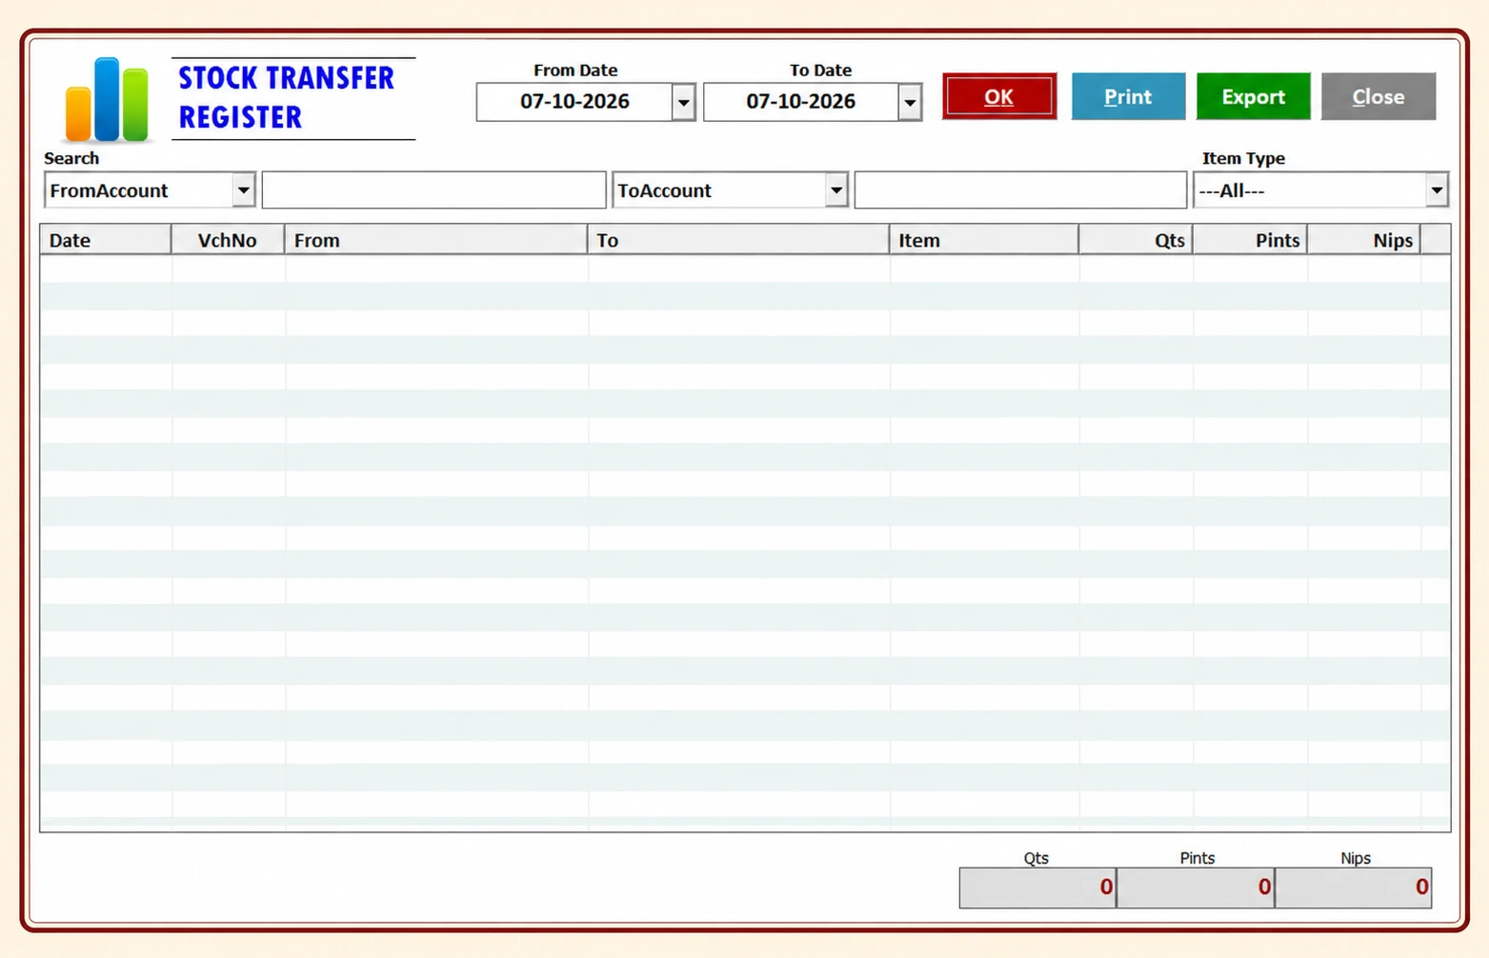1489x958 pixels.
Task: Click the Search label text
Action: [x=71, y=158]
